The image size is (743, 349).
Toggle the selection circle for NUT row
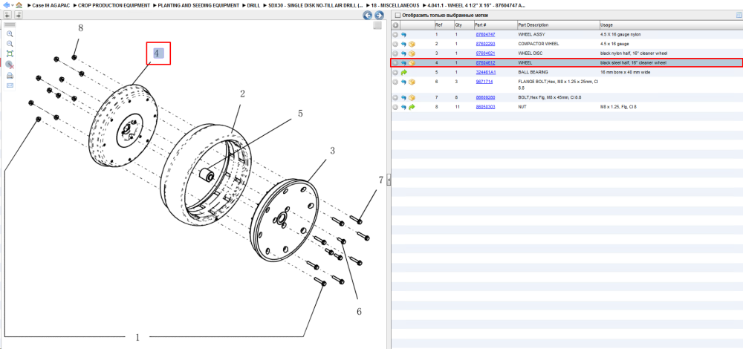coord(395,107)
